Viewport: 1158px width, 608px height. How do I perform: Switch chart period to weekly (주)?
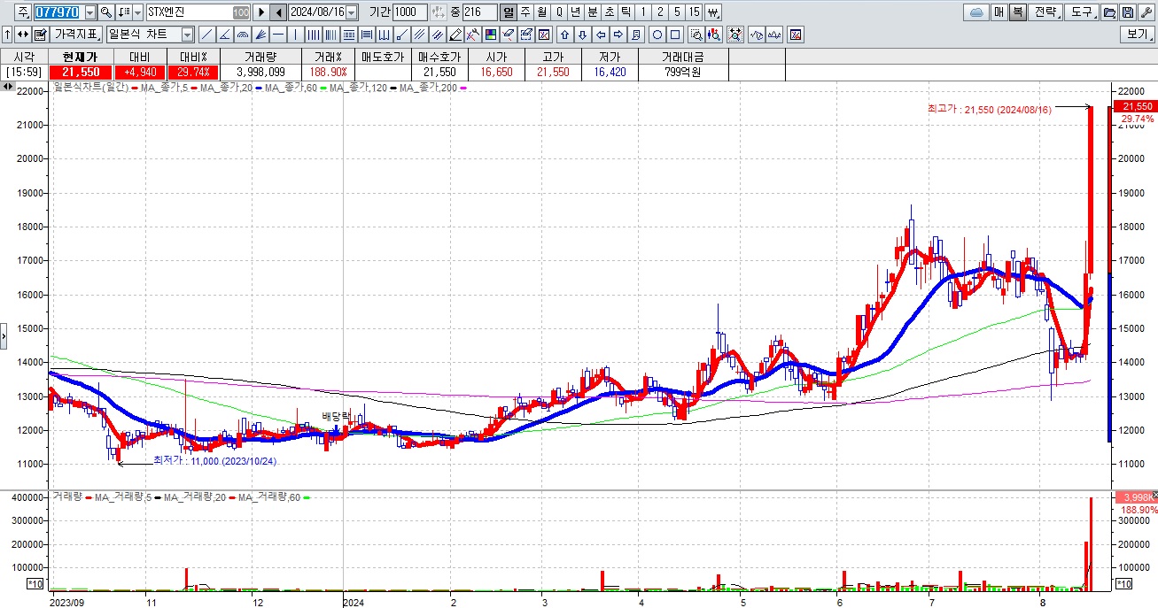point(525,12)
